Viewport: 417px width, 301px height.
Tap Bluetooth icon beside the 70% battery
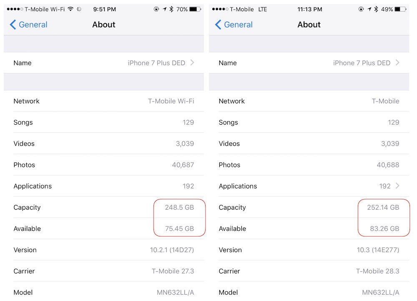pyautogui.click(x=171, y=9)
